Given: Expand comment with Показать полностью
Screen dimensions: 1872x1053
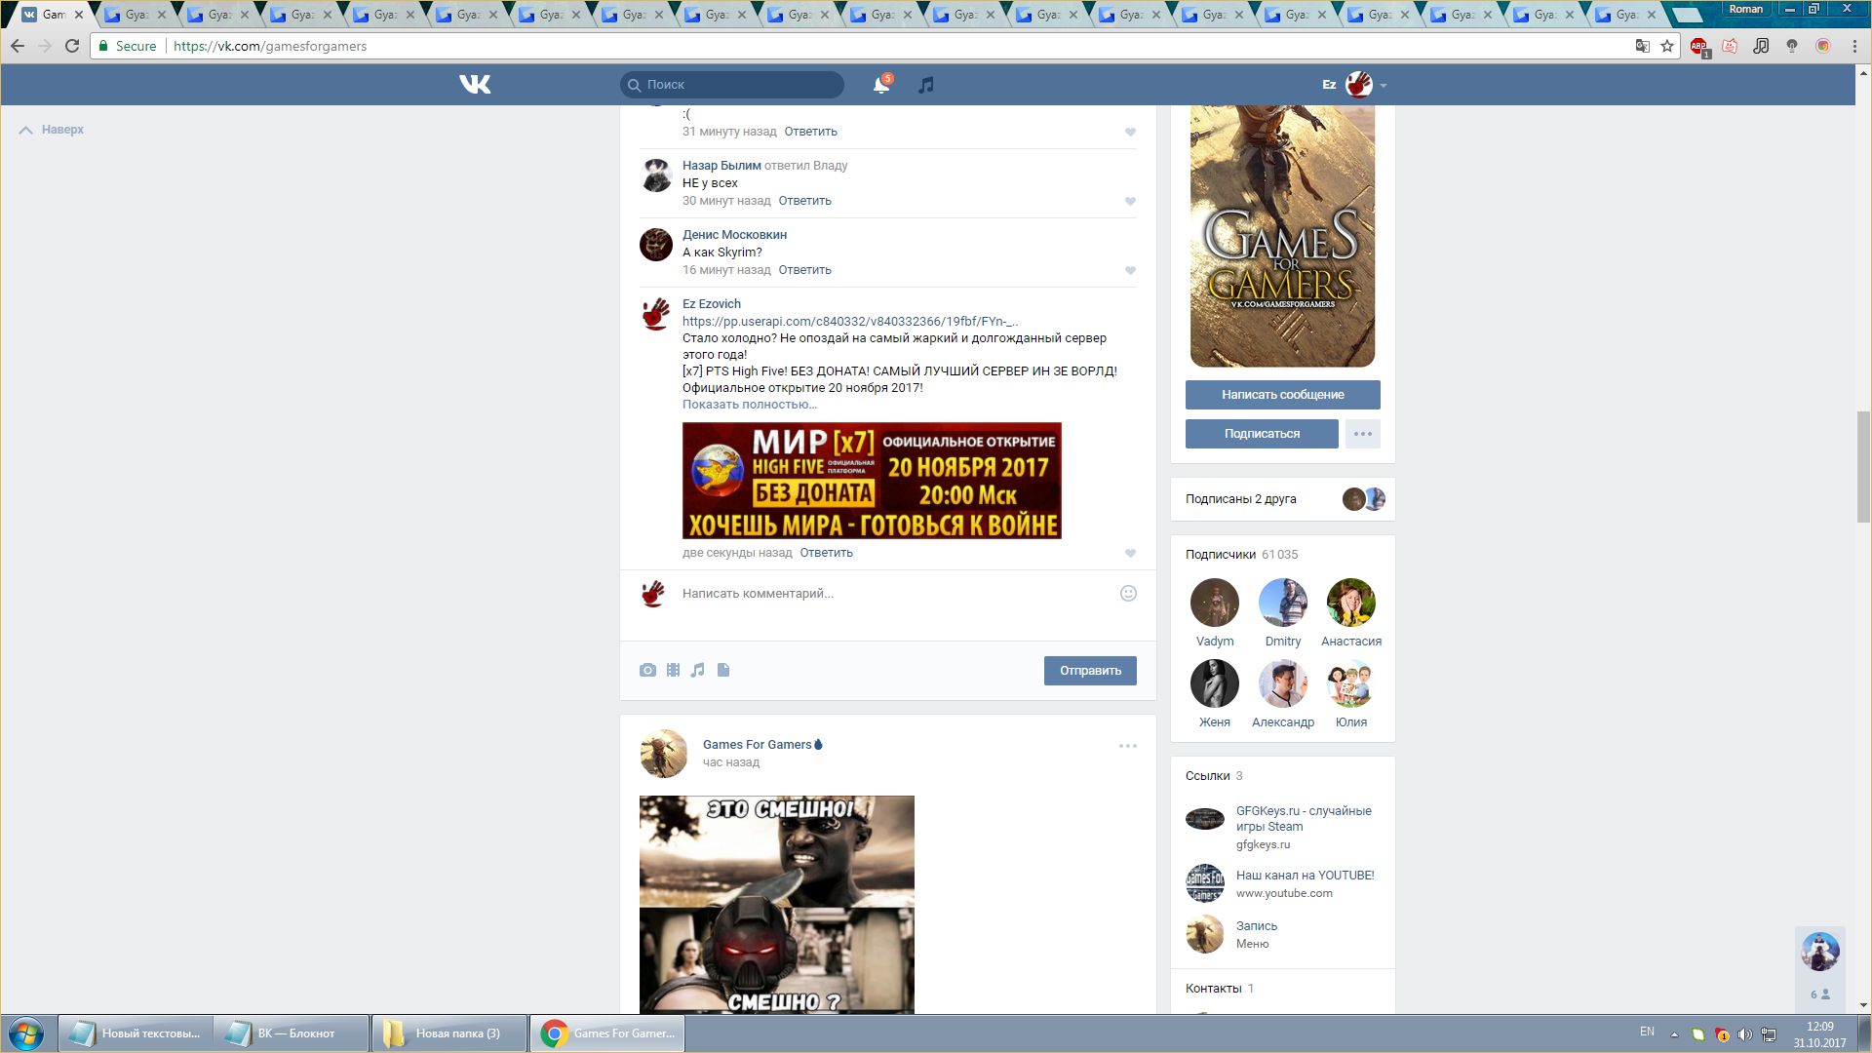Looking at the screenshot, I should [x=749, y=405].
